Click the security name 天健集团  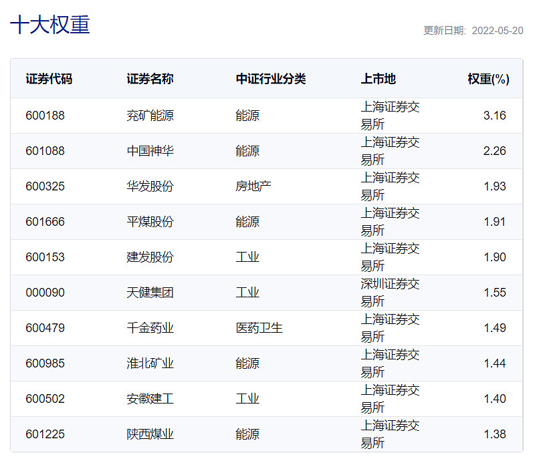point(150,293)
